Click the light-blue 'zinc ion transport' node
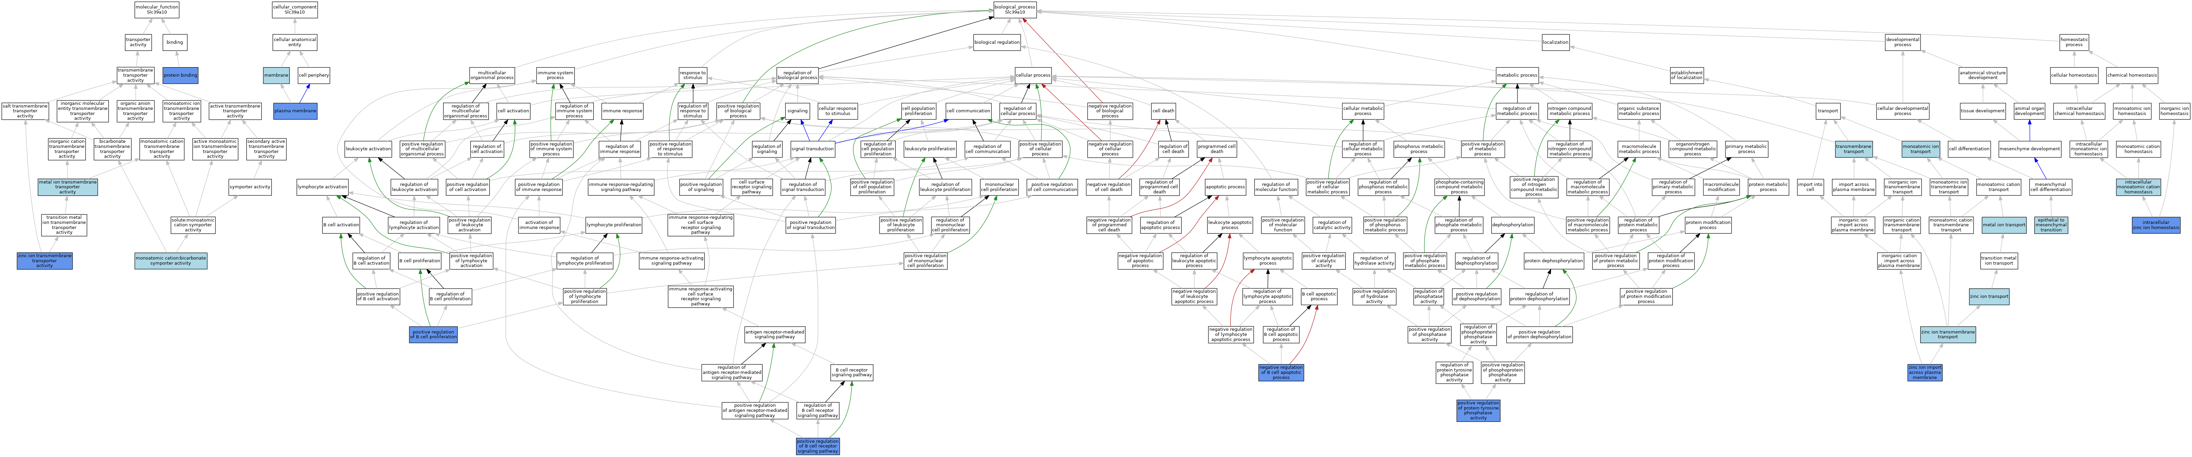The height and width of the screenshot is (457, 2192). [1989, 297]
